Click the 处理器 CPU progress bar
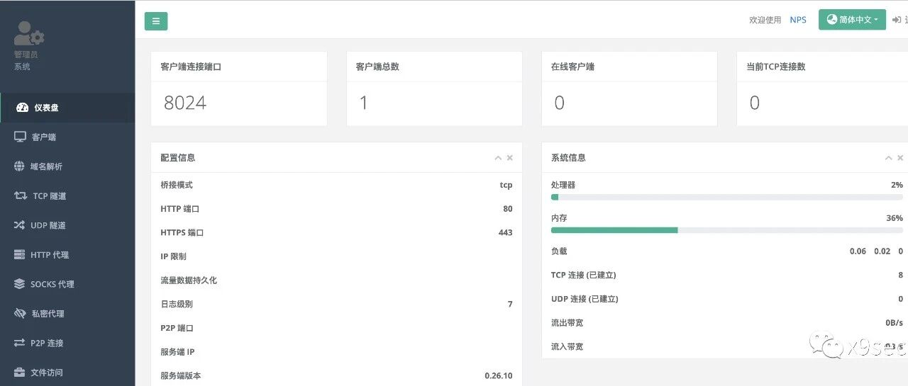This screenshot has height=386, width=908. (x=727, y=197)
